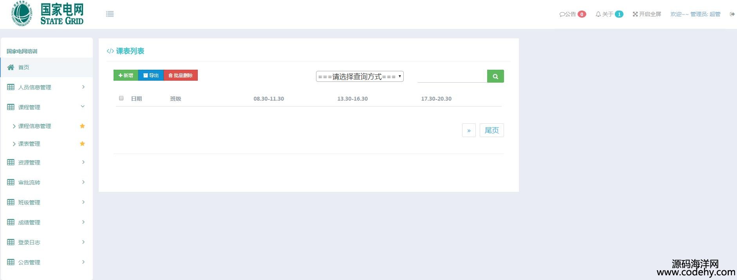This screenshot has width=737, height=280.
Task: Focus the search text input field
Action: [x=452, y=76]
